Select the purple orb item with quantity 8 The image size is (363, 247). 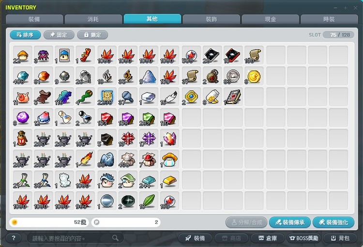tap(22, 118)
